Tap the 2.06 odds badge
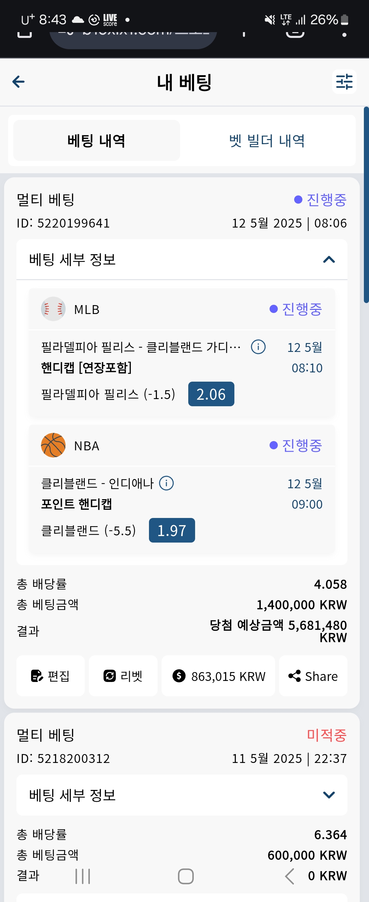The height and width of the screenshot is (902, 369). pos(211,394)
